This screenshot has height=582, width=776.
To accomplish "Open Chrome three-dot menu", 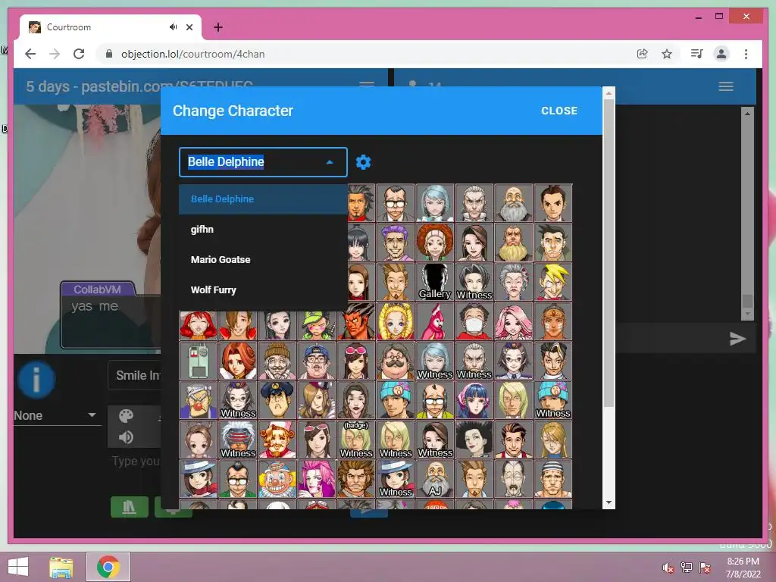I will click(746, 54).
